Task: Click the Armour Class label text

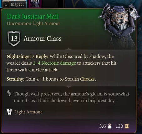Action: (x=43, y=38)
